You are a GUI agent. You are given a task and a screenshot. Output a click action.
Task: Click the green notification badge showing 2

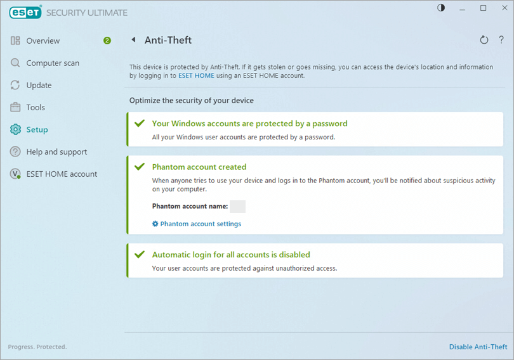107,41
